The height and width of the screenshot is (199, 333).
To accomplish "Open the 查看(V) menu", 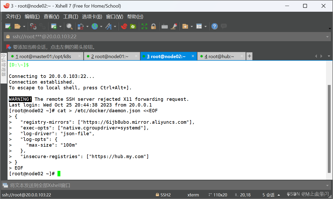I will (52, 17).
